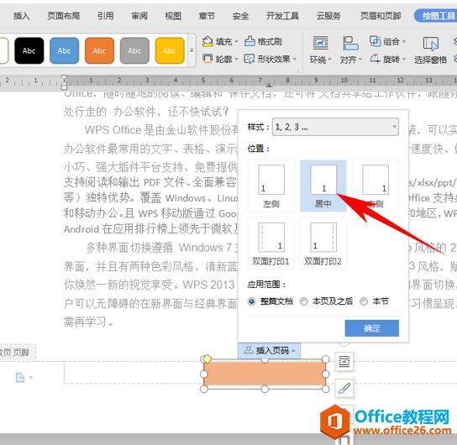Choose 居中 page number position
Screen dimensions: 457x445
(323, 186)
